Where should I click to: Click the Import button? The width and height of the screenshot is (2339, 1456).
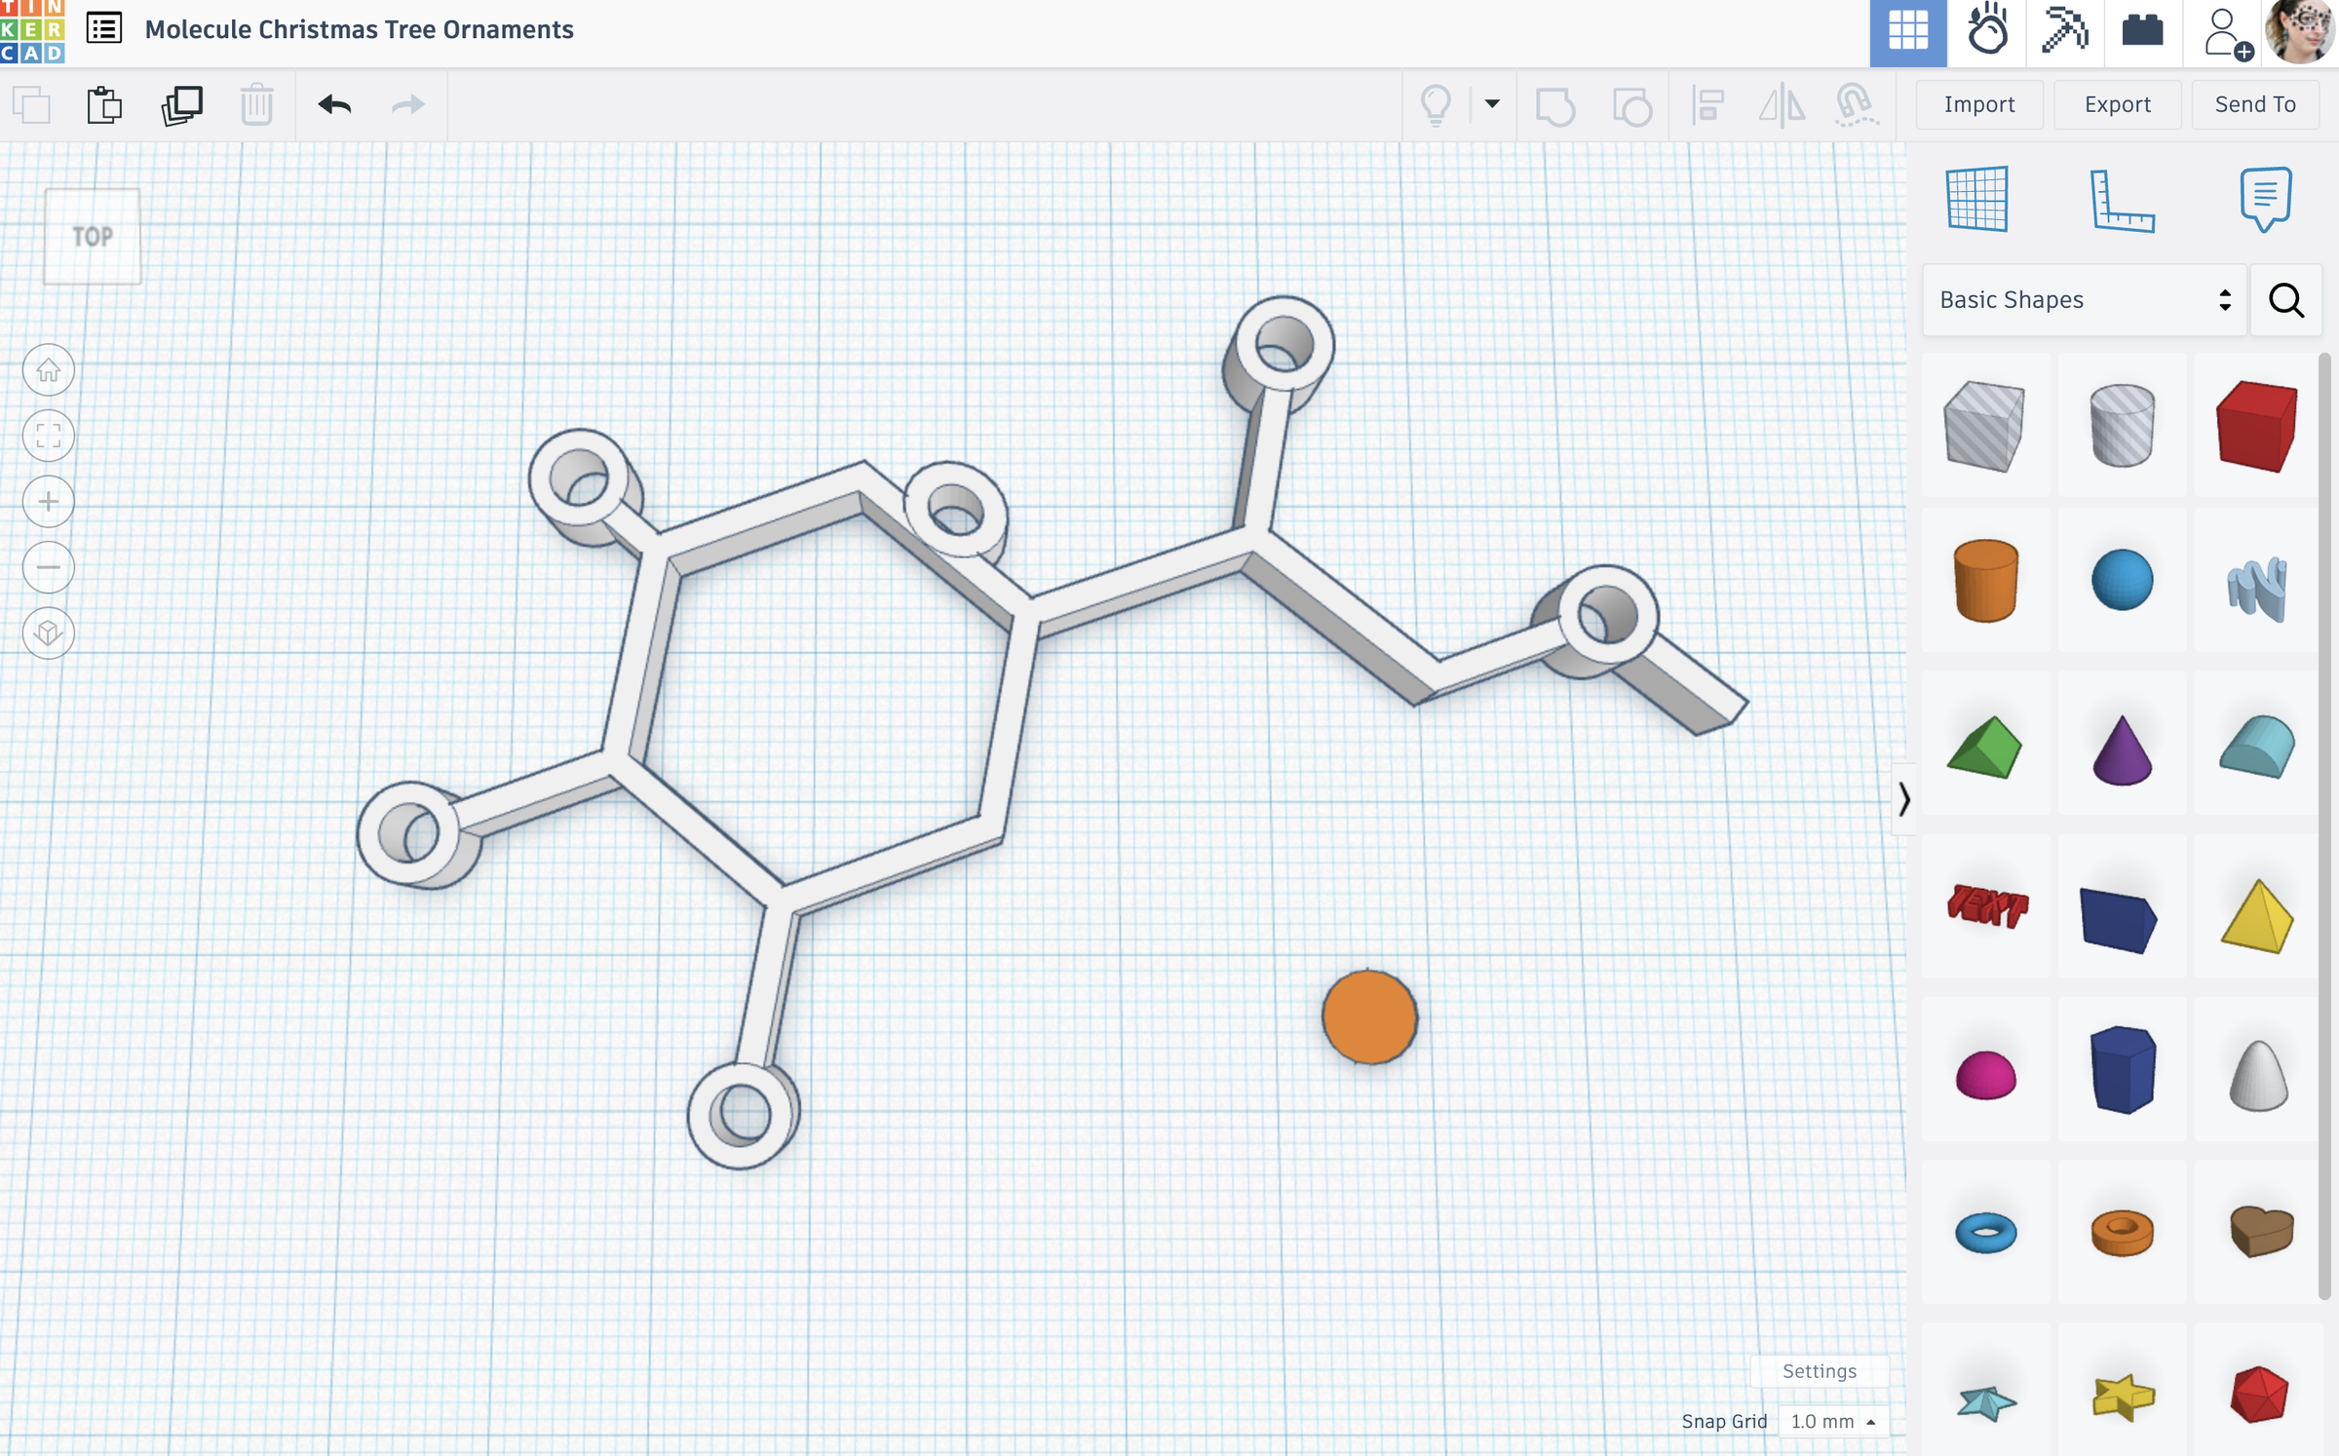click(x=1978, y=104)
